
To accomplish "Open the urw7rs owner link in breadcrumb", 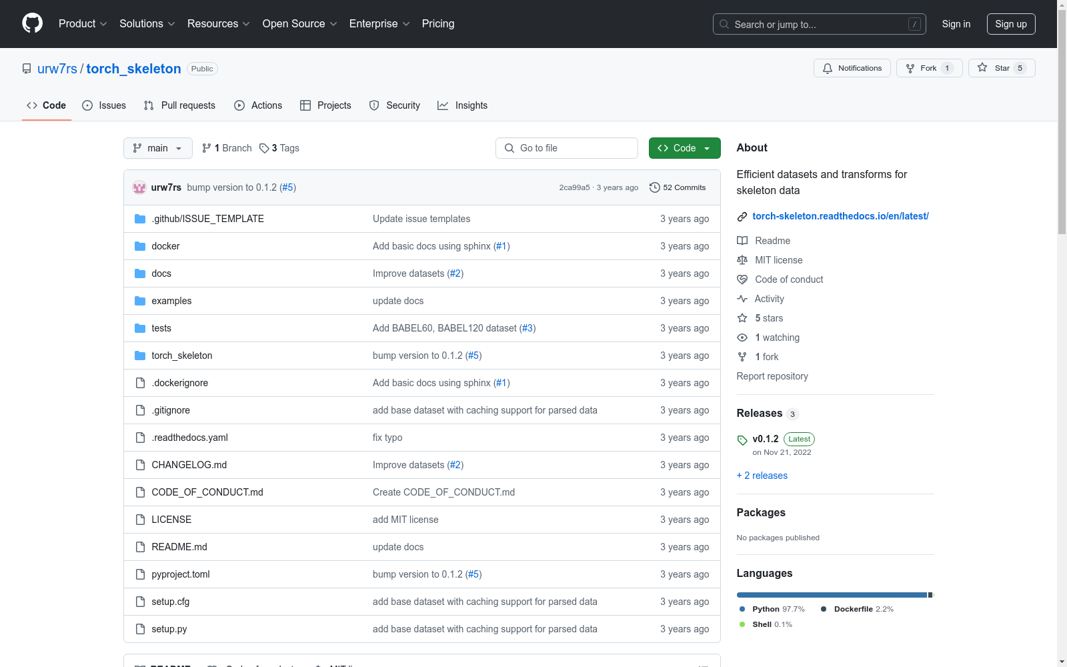I will [57, 69].
